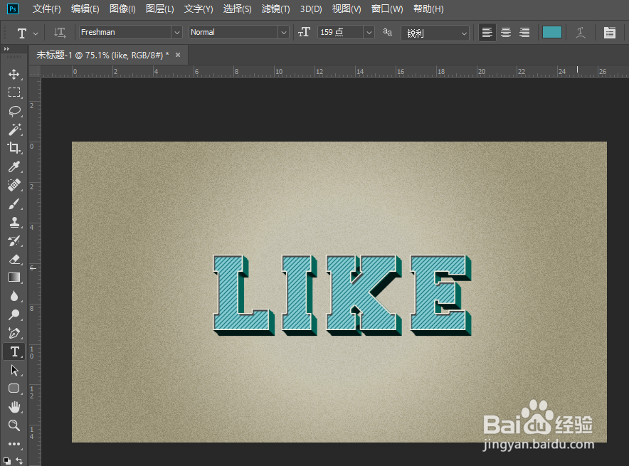Viewport: 629px width, 466px height.
Task: Open the 窗口(W) menu
Action: [x=387, y=9]
